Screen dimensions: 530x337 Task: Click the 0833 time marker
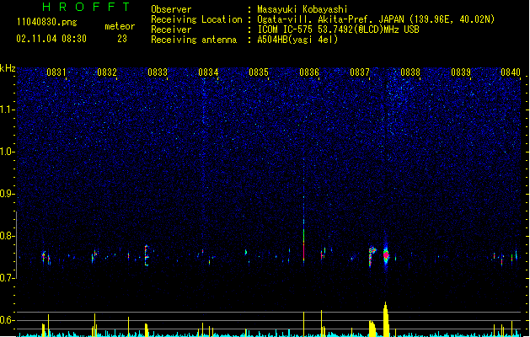coord(158,72)
